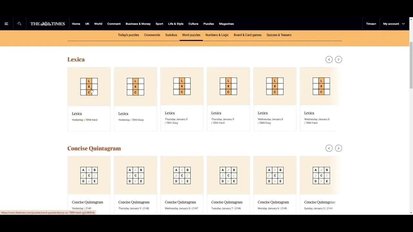
Task: Open the hamburger navigation menu
Action: tap(6, 24)
